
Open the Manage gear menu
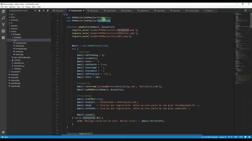click(3, 132)
